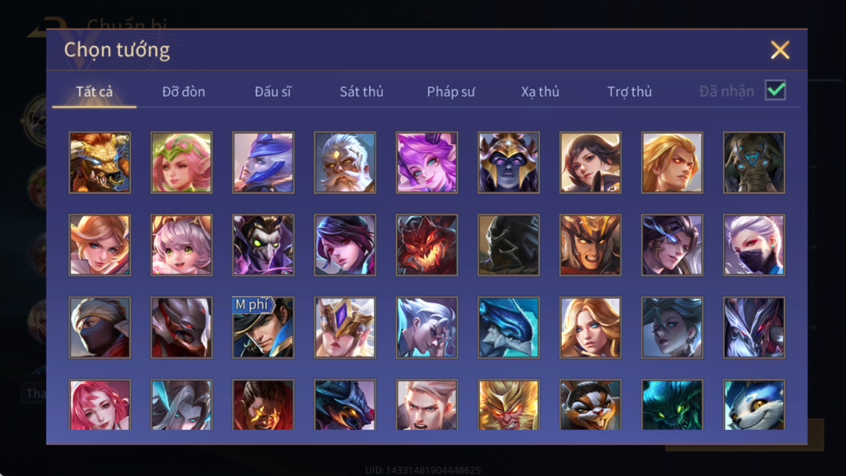Close the 'Chọn tướng' dialog
The image size is (846, 476).
coord(780,50)
